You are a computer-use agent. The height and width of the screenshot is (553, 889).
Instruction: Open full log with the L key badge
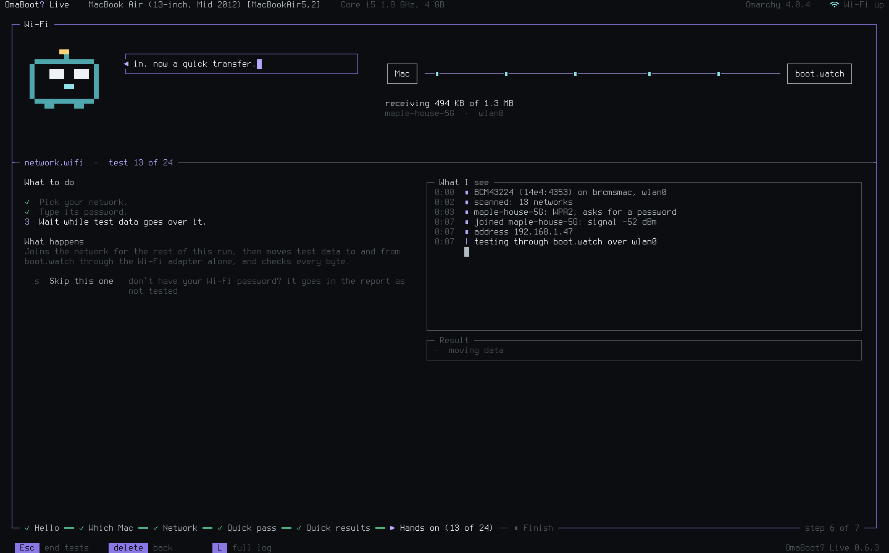[x=220, y=547]
